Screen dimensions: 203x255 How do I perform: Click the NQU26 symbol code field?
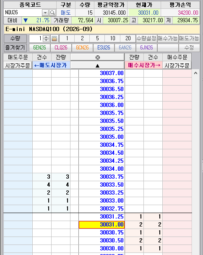(23, 13)
